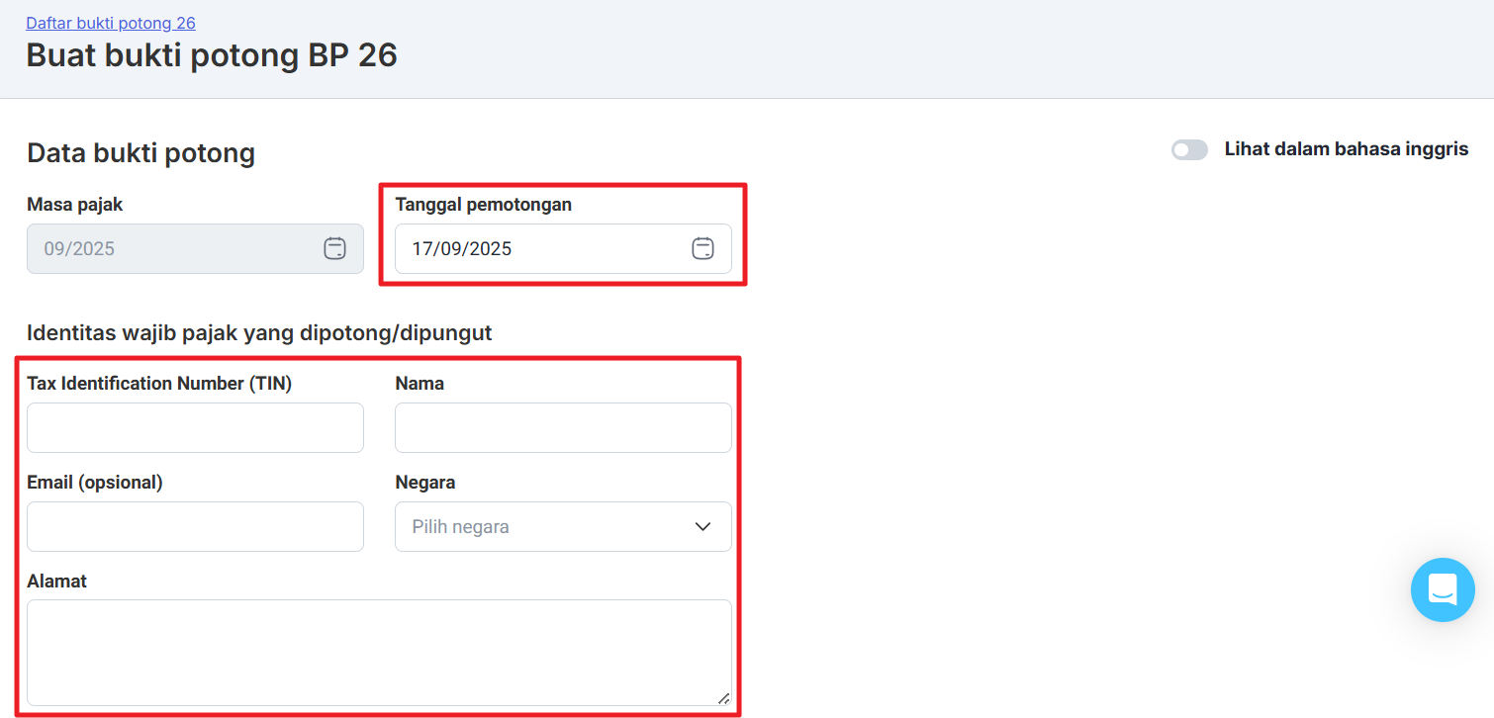
Task: Expand the Negara dropdown chevron
Action: pos(702,526)
